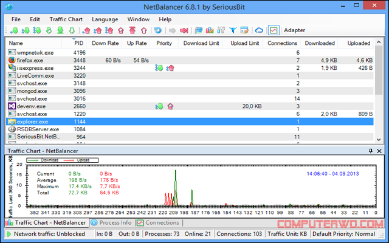Image resolution: width=389 pixels, height=243 pixels.
Task: Select the devenv.exe process row
Action: click(190, 106)
